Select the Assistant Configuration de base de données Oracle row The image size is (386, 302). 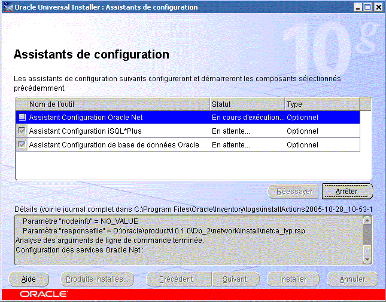[114, 145]
